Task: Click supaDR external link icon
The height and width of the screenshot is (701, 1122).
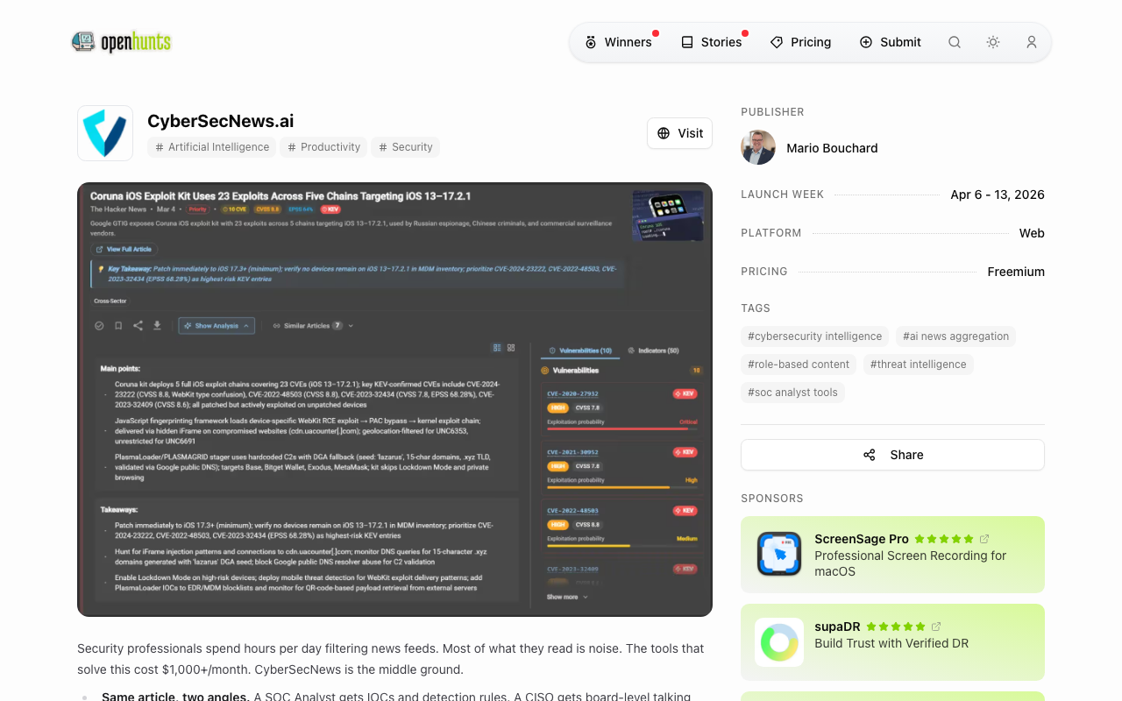Action: (936, 627)
